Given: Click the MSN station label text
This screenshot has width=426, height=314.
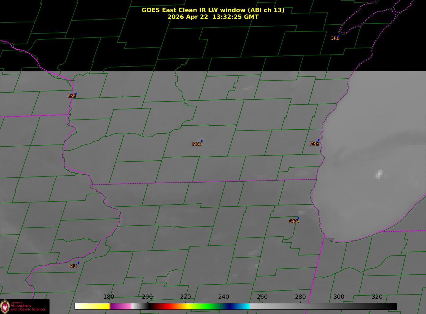Looking at the screenshot, I should [197, 144].
